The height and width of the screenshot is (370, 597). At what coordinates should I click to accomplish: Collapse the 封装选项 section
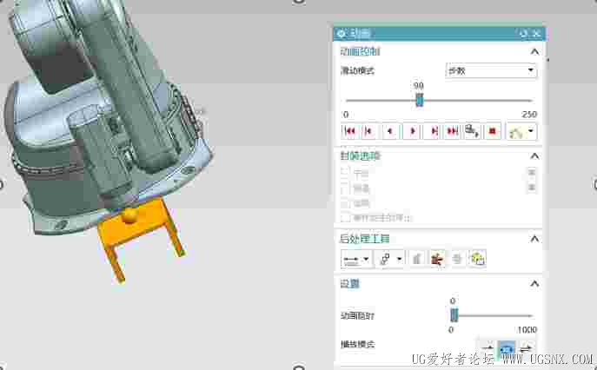pos(534,156)
